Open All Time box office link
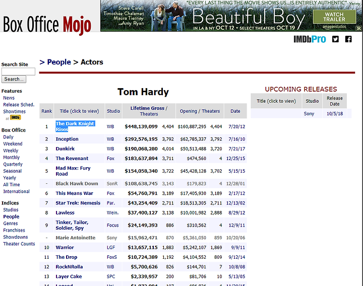The height and width of the screenshot is (286, 363). point(11,184)
